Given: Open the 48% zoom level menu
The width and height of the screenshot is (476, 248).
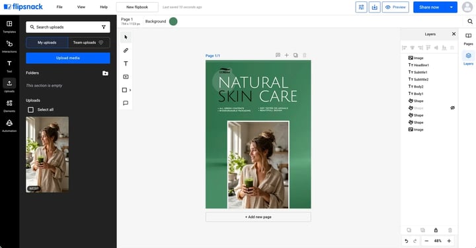Looking at the screenshot, I should [438, 241].
